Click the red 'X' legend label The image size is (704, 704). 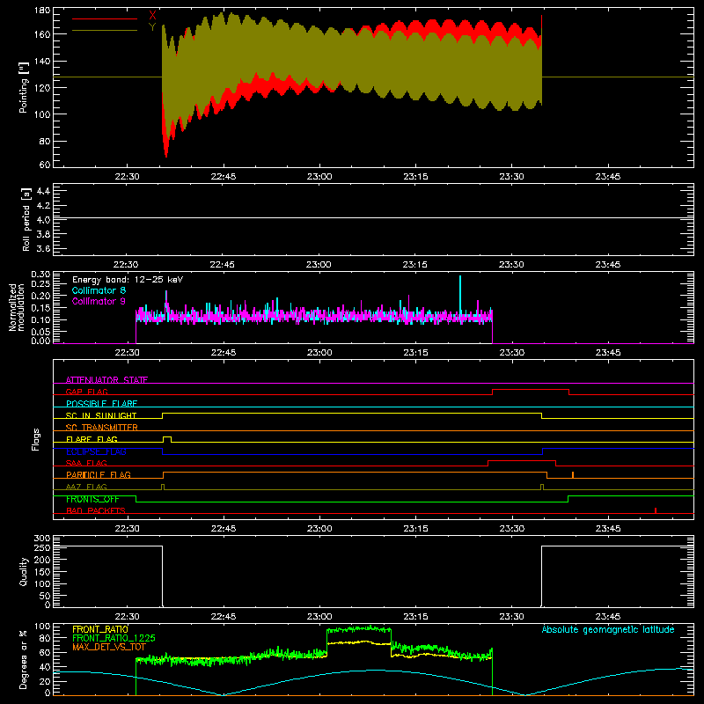coord(152,16)
